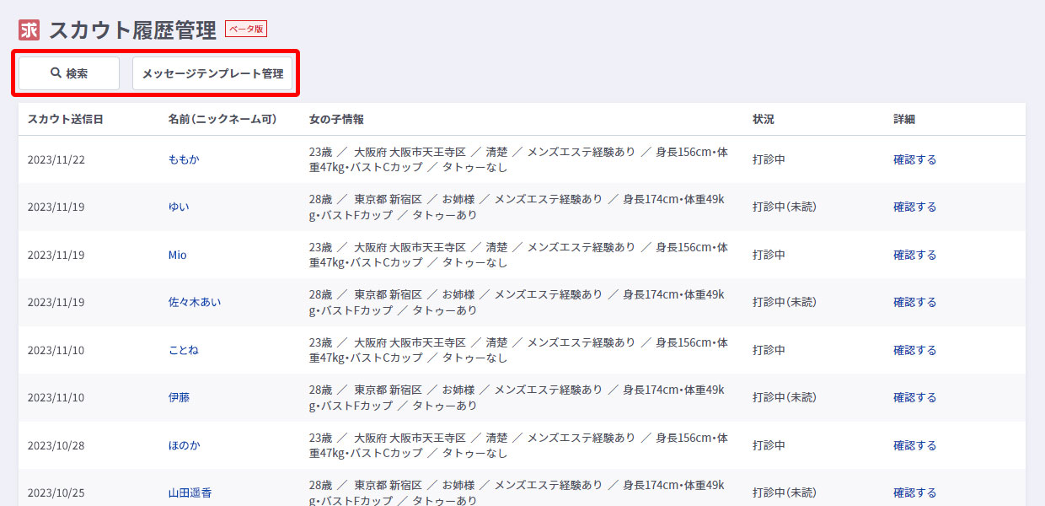Click the ことね name link
This screenshot has height=506, width=1045.
[x=184, y=350]
